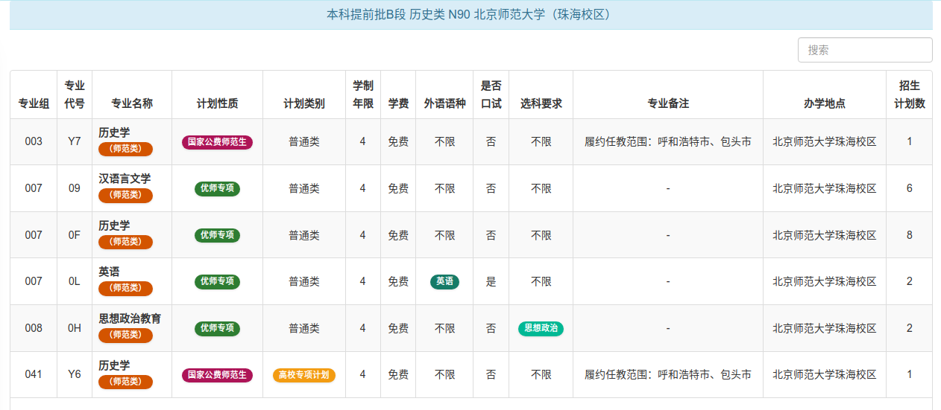The width and height of the screenshot is (941, 410).
Task: Select the 思想政治教育 major name
Action: (x=130, y=318)
